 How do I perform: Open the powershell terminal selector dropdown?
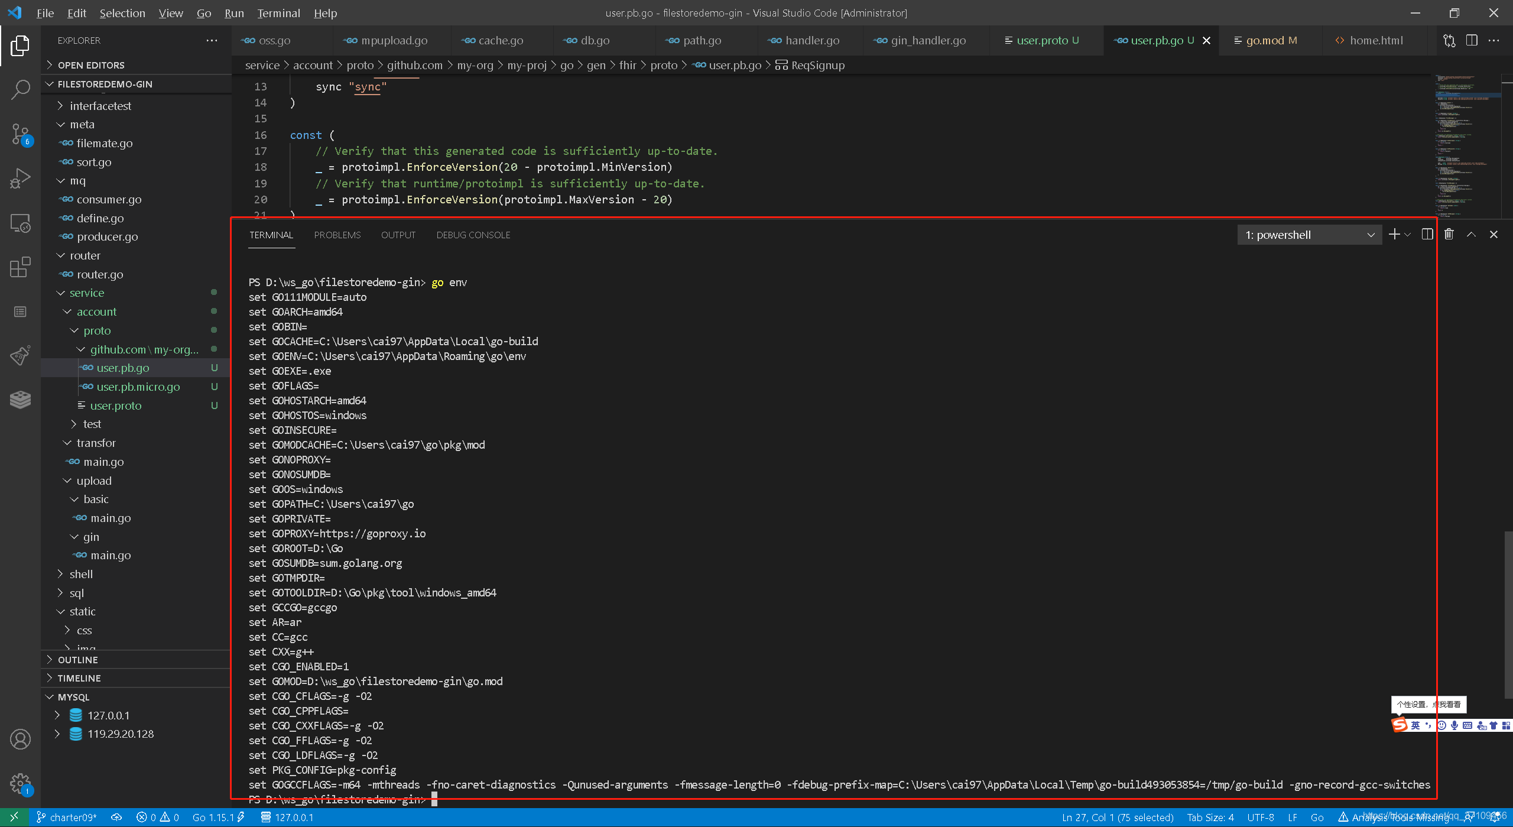click(1309, 235)
